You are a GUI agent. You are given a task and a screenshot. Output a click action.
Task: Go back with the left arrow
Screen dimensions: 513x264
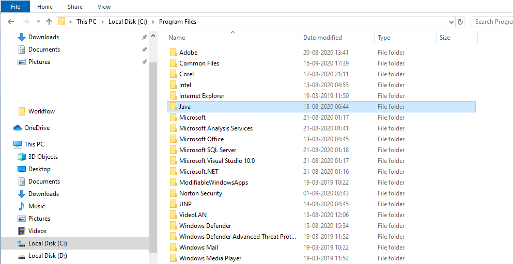(x=11, y=22)
